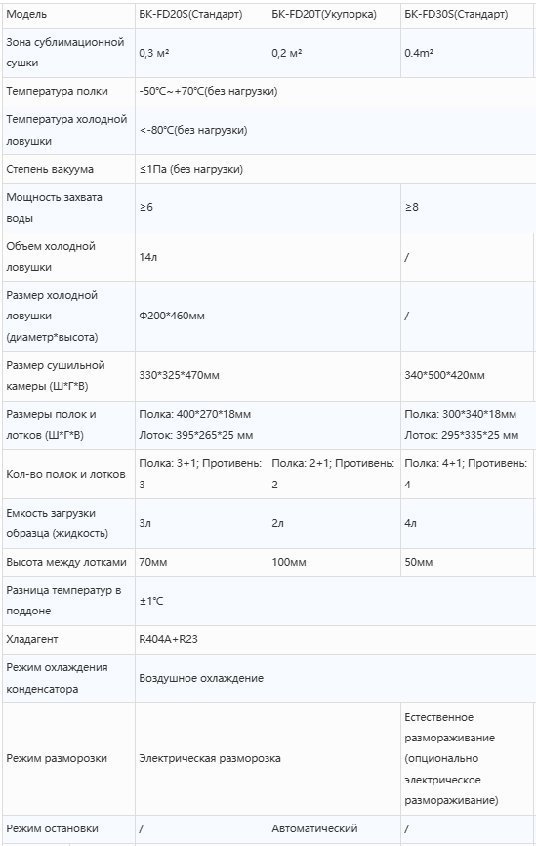Select 'Полка: 400*270*18мм' shelf dimension text
The width and height of the screenshot is (536, 846).
[x=194, y=414]
